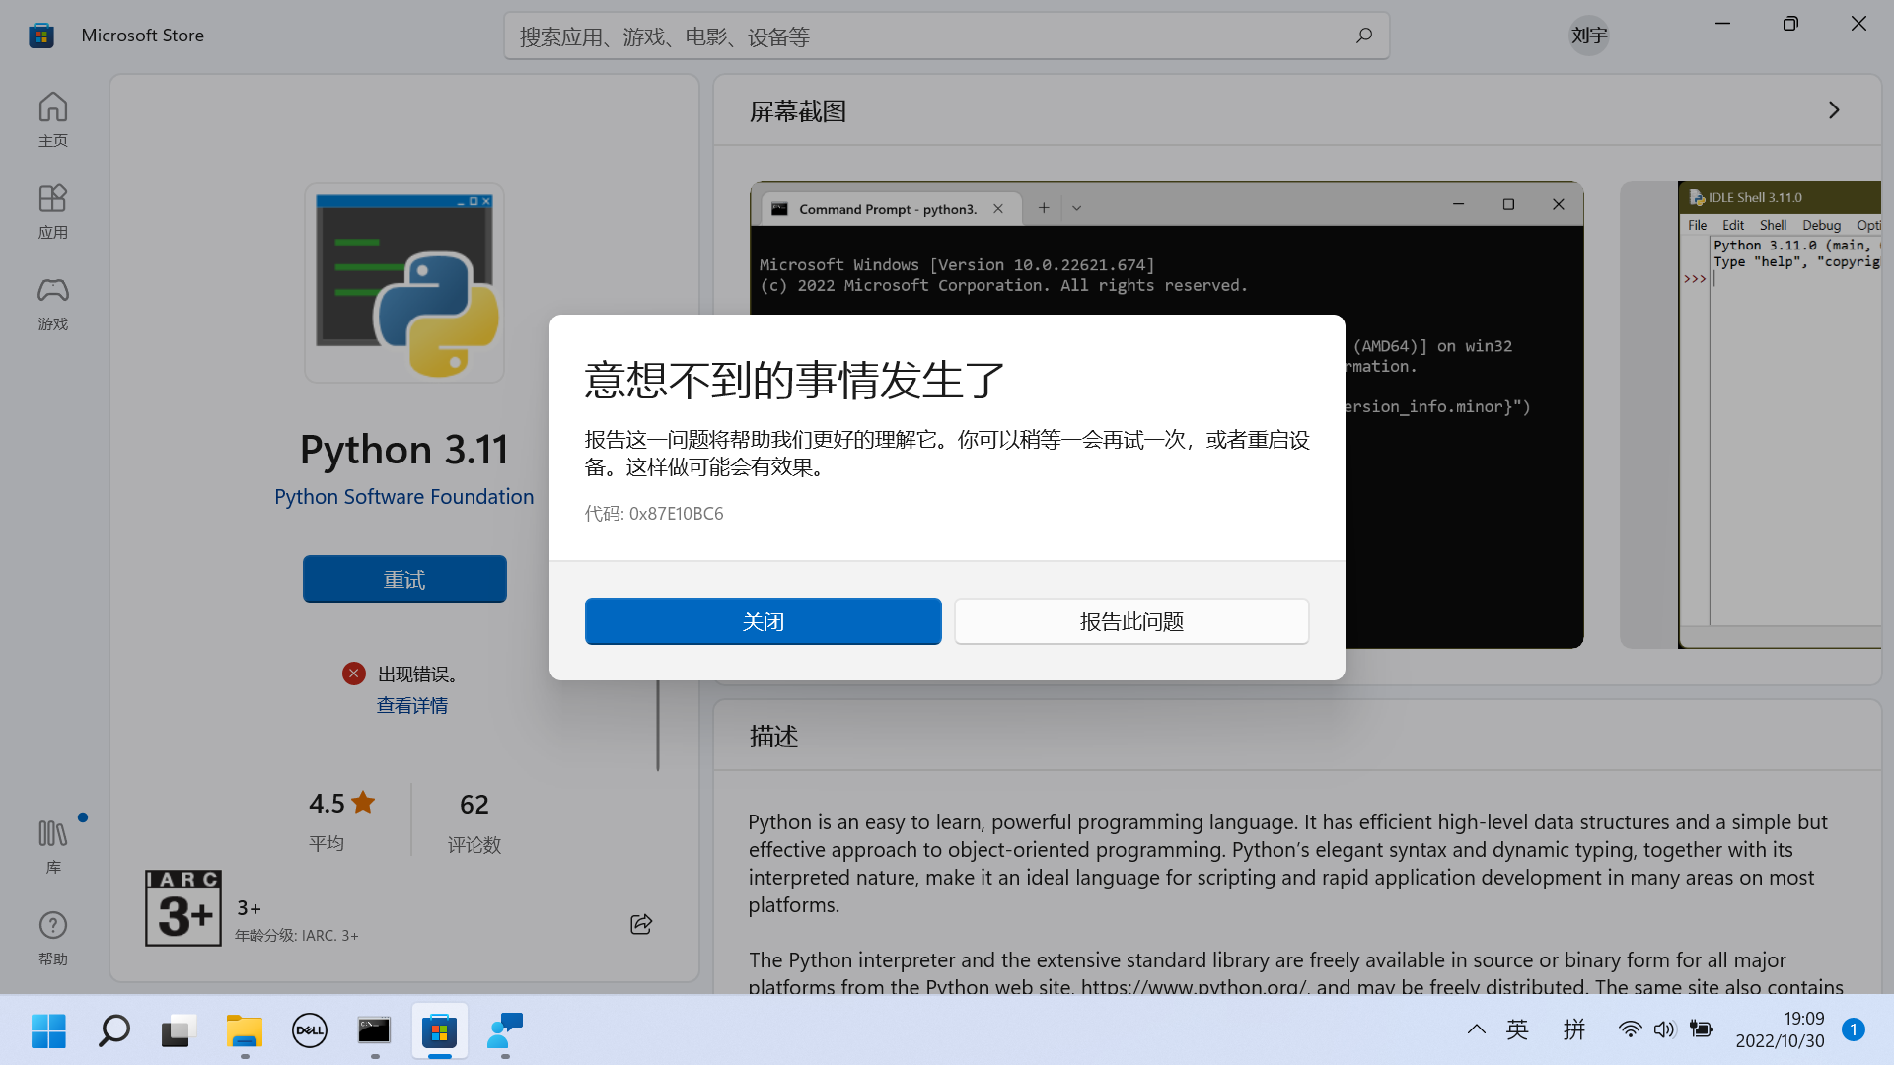Click the Python 3.11 app logo
Viewport: 1894px width, 1065px height.
click(x=404, y=283)
